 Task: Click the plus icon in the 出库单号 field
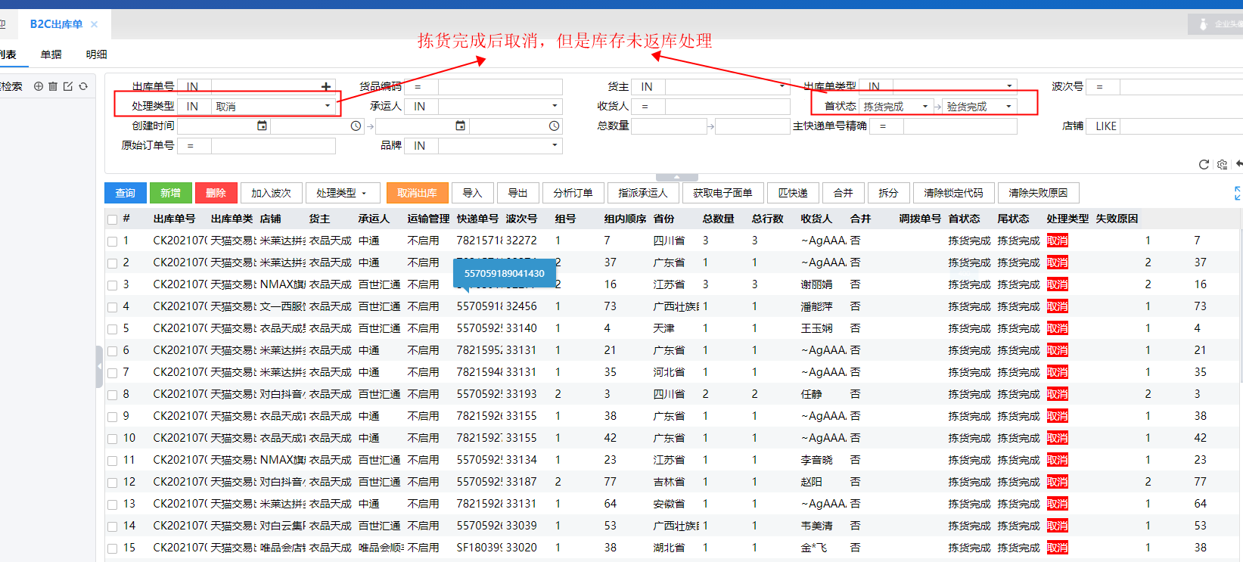click(x=326, y=87)
